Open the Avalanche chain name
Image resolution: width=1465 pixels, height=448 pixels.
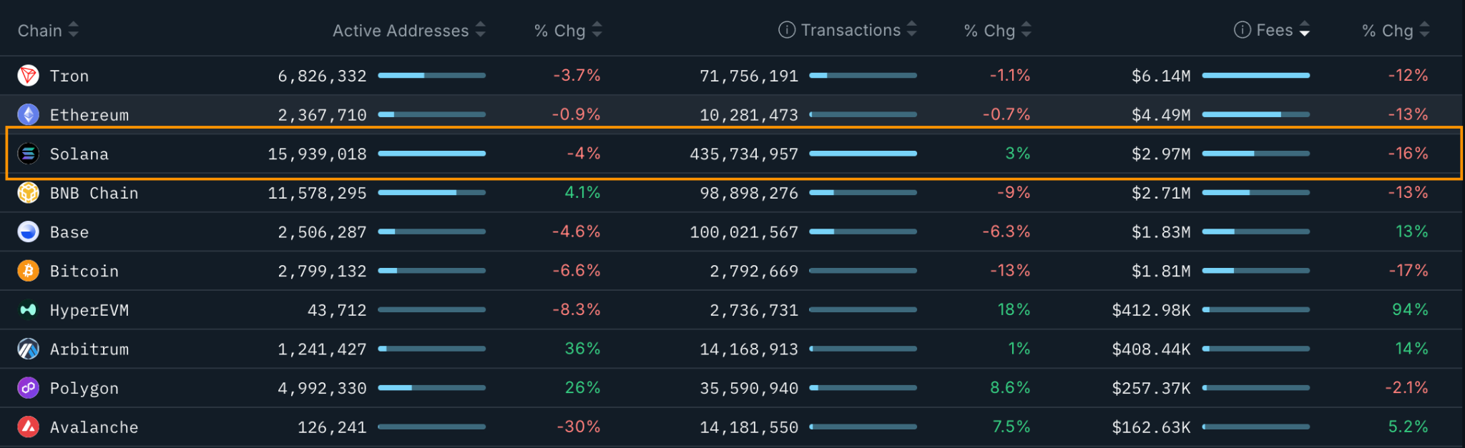click(x=94, y=427)
